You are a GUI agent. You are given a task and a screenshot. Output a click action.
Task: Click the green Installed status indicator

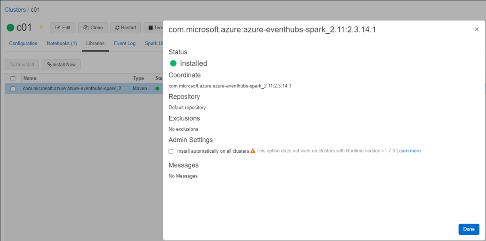coord(173,63)
